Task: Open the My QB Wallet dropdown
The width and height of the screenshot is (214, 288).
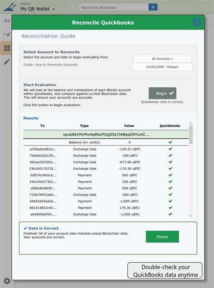Action: click(x=37, y=9)
